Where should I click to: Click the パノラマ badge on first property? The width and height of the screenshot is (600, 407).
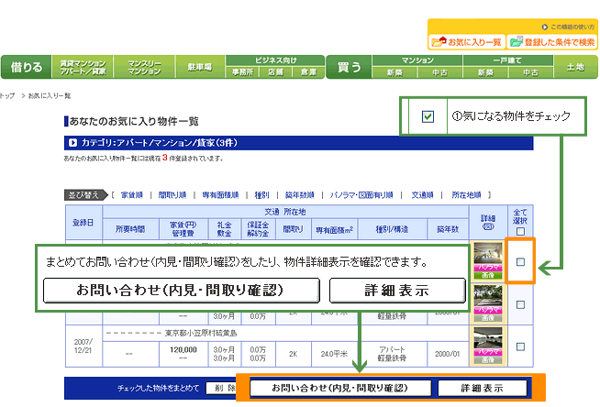486,267
